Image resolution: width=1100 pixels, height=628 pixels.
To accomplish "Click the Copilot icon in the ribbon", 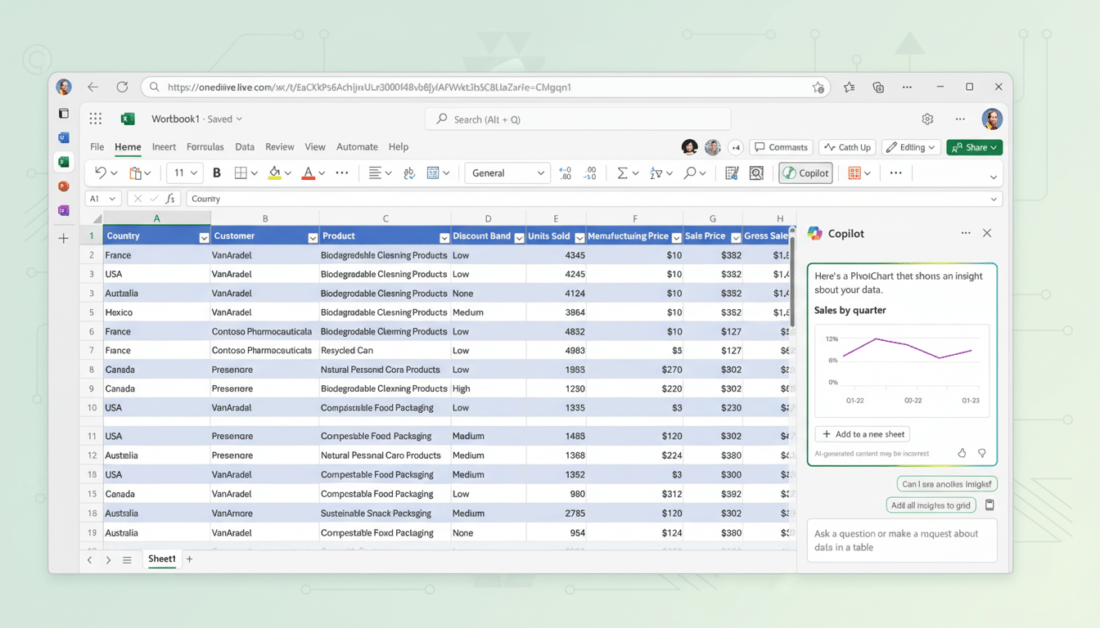I will click(x=805, y=173).
